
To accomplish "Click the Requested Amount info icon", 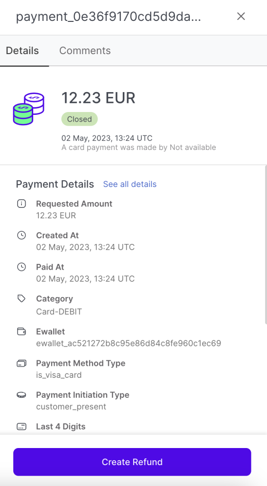I will click(x=21, y=204).
